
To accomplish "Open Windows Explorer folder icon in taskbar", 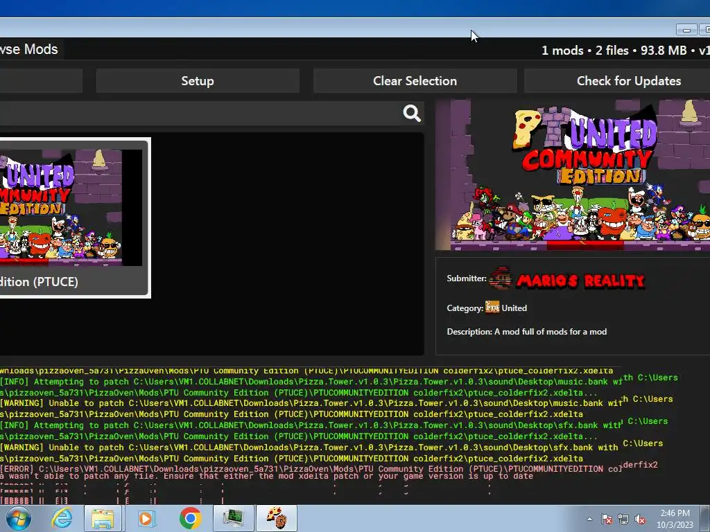I will click(103, 518).
